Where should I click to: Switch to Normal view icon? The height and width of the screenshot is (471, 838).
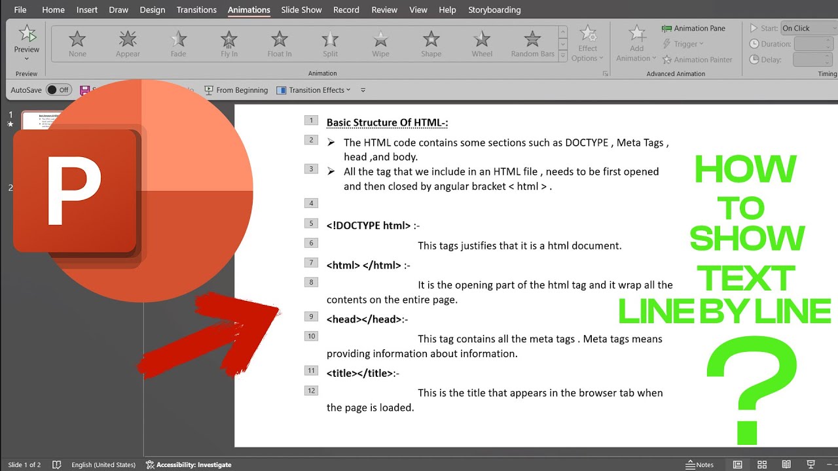pos(738,464)
